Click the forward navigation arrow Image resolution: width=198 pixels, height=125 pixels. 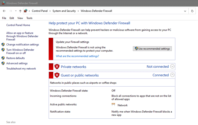point(11,11)
